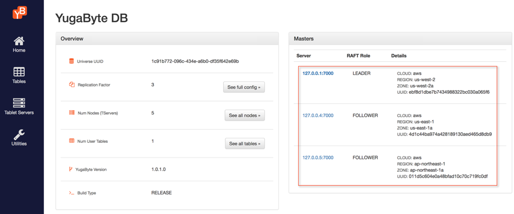This screenshot has width=514, height=214.
Task: Select the Universe UUID value text
Action: (195, 61)
